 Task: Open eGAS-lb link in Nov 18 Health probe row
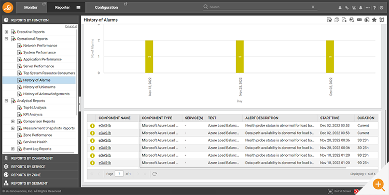(105, 155)
